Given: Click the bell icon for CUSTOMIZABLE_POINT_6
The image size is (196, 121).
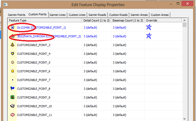Looking at the screenshot, I should pyautogui.click(x=12, y=71).
